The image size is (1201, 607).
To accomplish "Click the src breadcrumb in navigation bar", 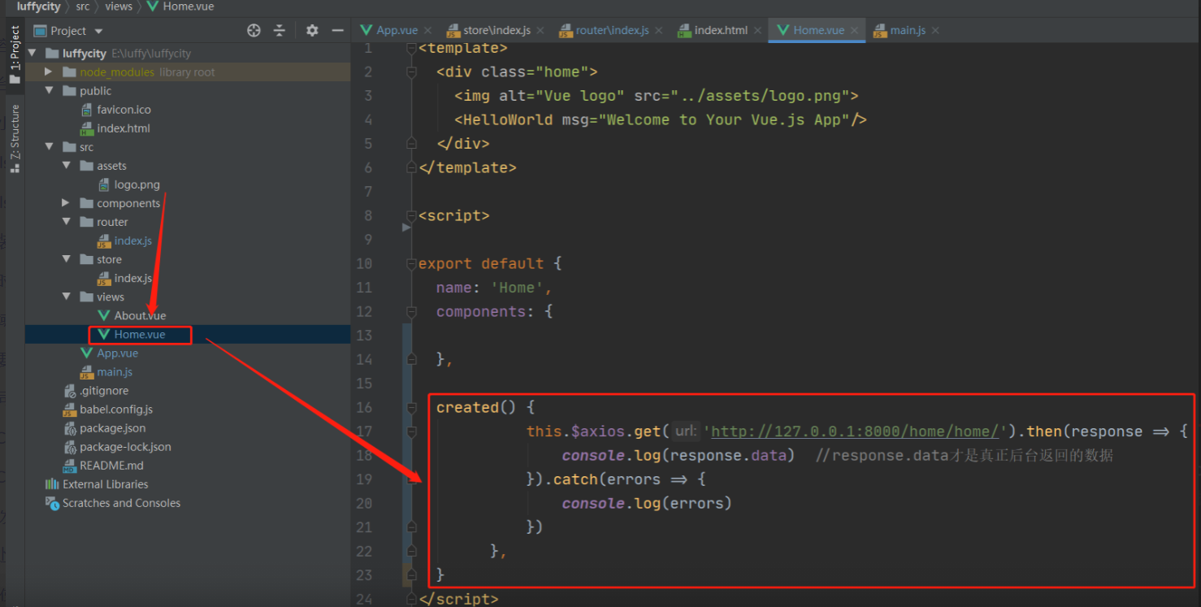I will click(83, 7).
